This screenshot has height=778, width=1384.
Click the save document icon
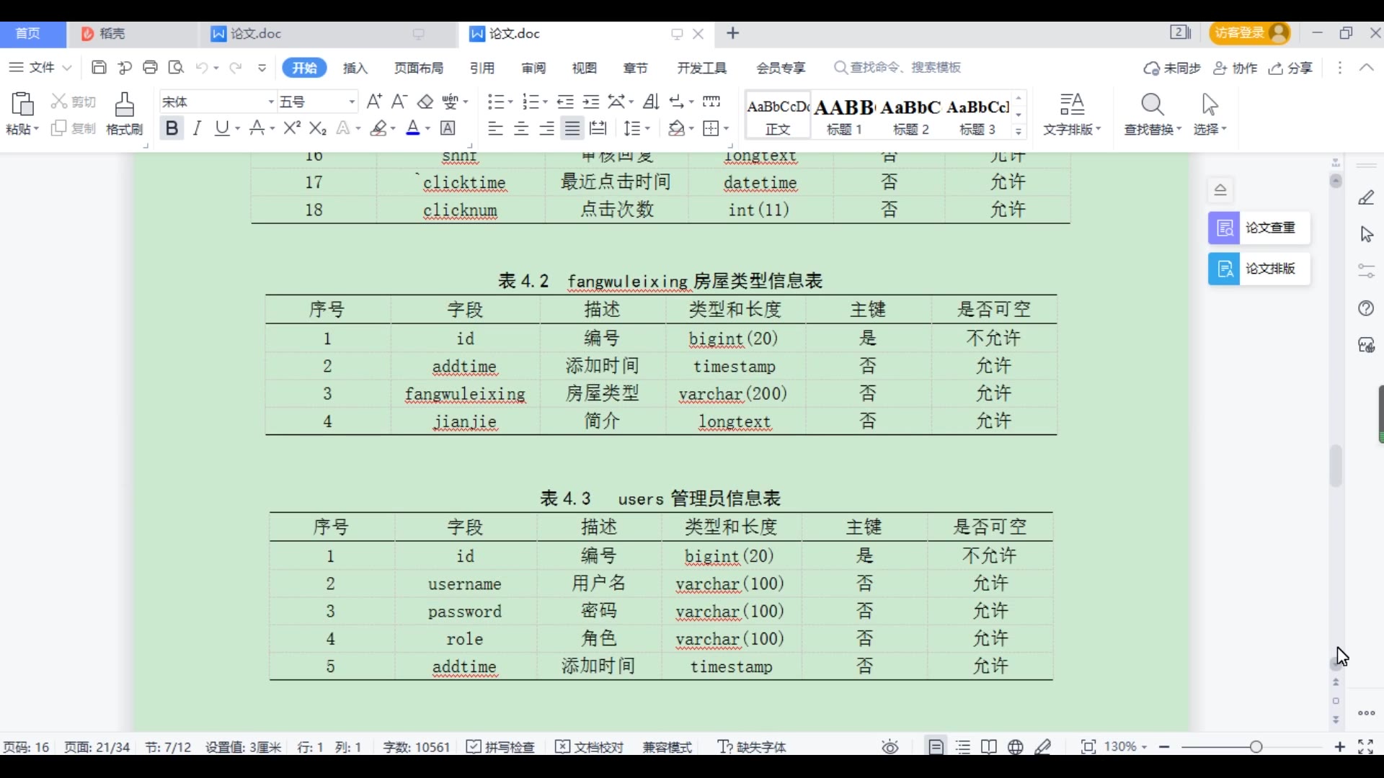pyautogui.click(x=99, y=68)
